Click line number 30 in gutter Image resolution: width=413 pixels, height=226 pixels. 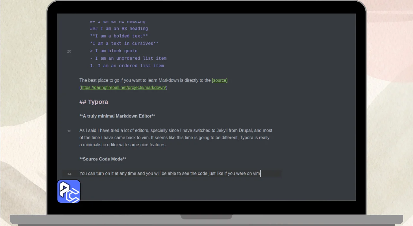click(69, 131)
